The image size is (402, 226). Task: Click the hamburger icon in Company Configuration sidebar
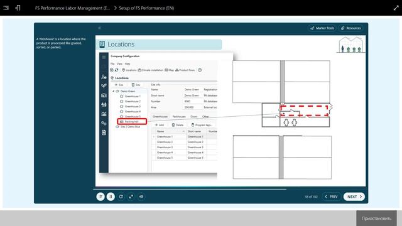click(x=104, y=57)
